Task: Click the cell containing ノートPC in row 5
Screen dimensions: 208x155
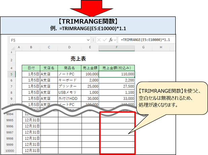Action: coord(70,74)
